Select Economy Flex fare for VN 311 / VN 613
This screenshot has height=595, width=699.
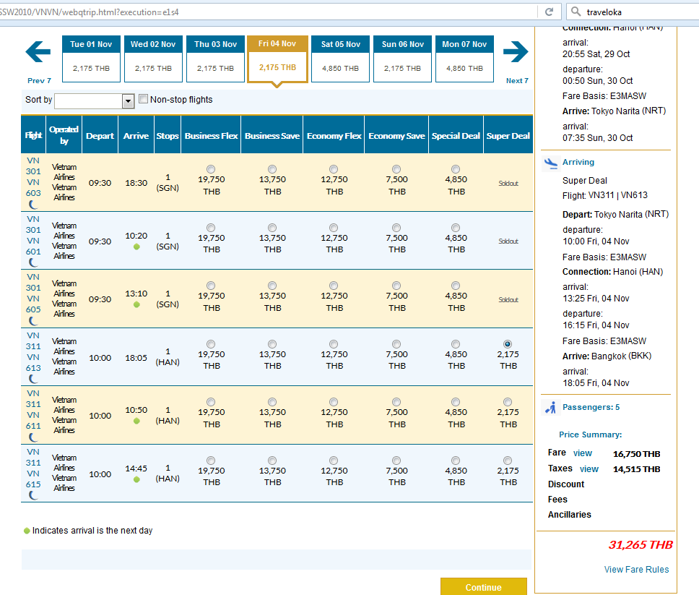pyautogui.click(x=334, y=344)
